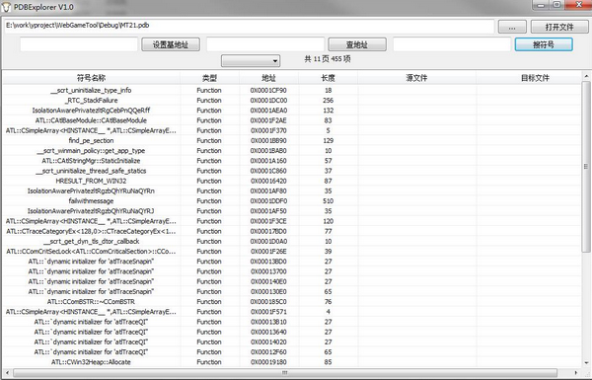
Task: Click the PDBExplorer app icon in title bar
Action: pos(6,7)
